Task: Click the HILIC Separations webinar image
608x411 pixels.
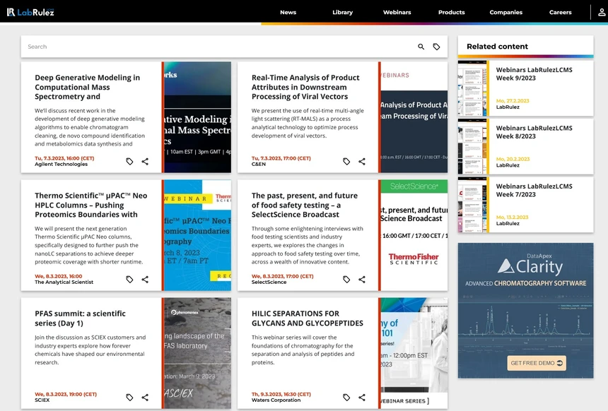Action: pyautogui.click(x=414, y=353)
